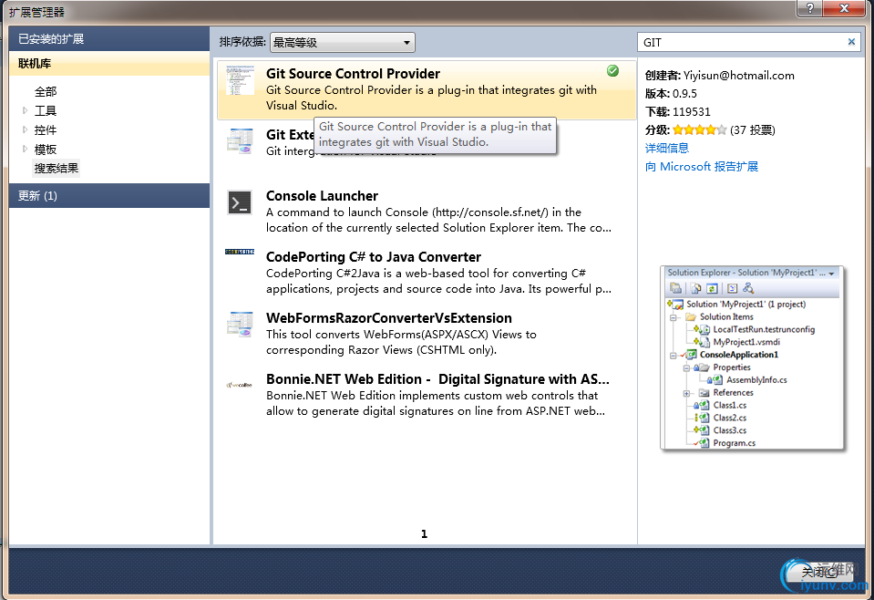Expand the 控件 category
Screen dimensions: 874x600
tap(25, 129)
